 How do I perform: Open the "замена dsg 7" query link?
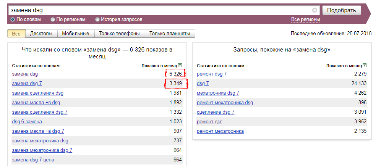point(27,84)
